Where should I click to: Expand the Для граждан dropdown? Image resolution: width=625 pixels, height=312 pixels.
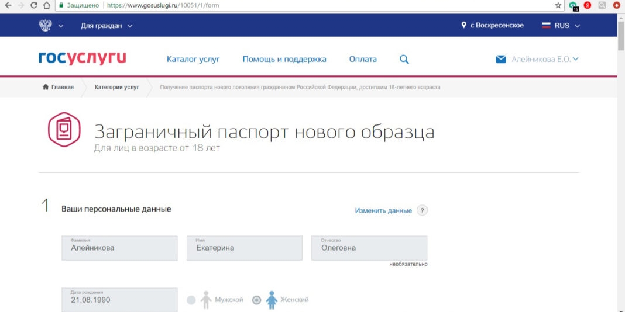(x=107, y=26)
